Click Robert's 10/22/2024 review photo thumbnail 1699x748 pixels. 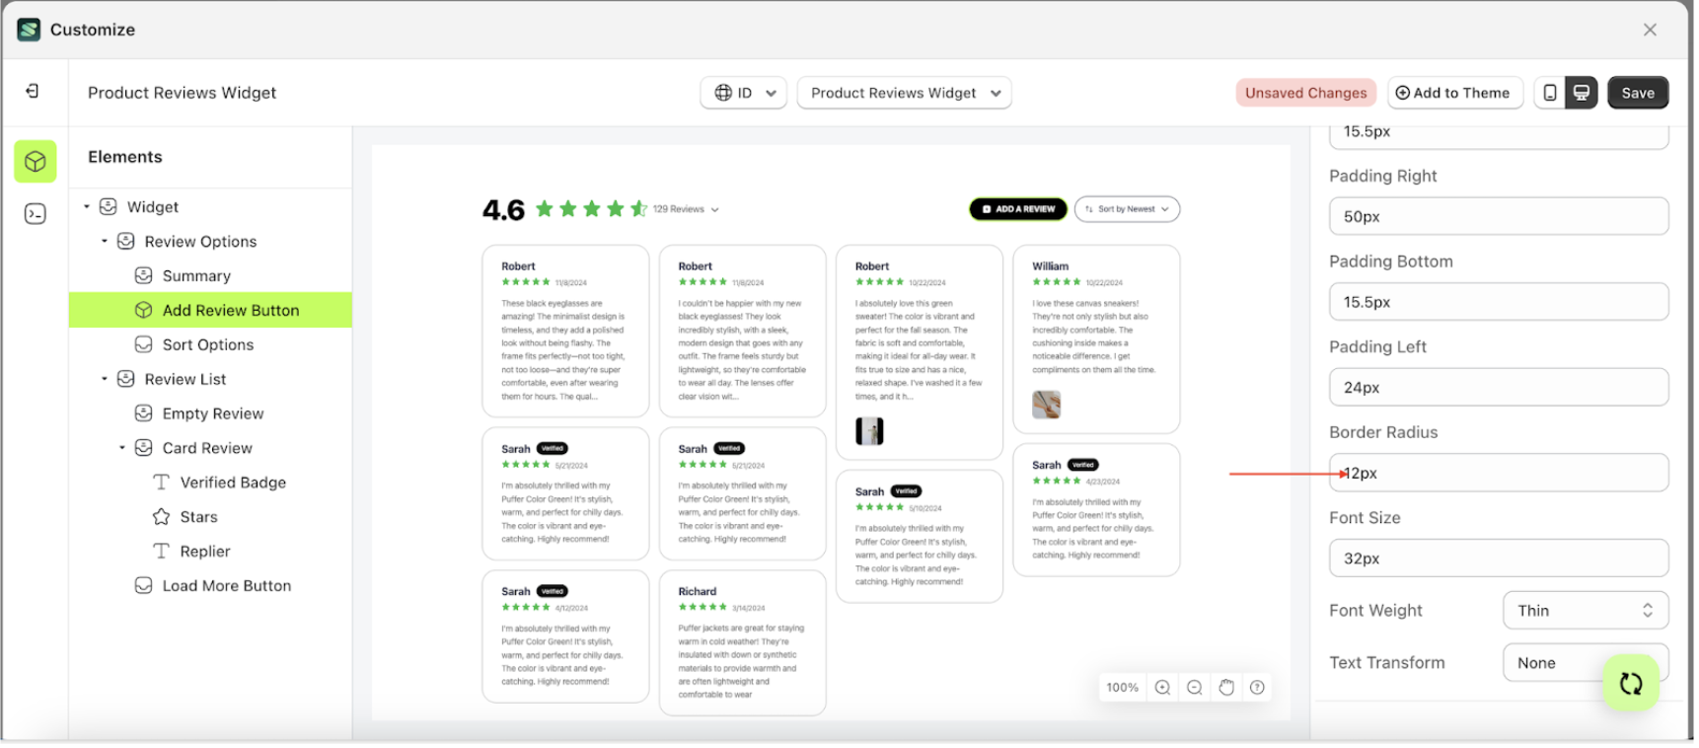point(869,431)
